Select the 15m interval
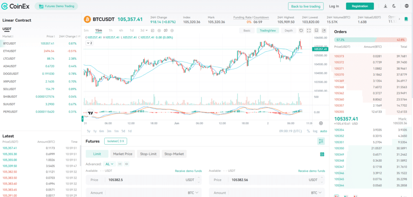Image resolution: width=413 pixels, height=197 pixels. click(99, 31)
